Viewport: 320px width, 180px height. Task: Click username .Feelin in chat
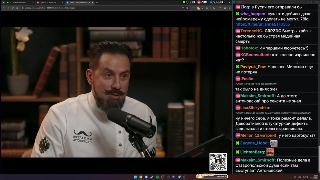coord(247,78)
